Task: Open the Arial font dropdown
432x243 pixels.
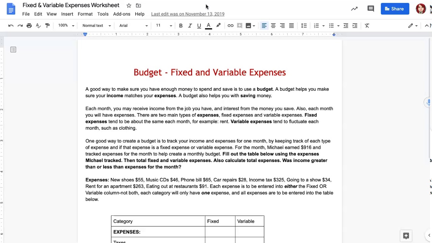Action: point(133,26)
